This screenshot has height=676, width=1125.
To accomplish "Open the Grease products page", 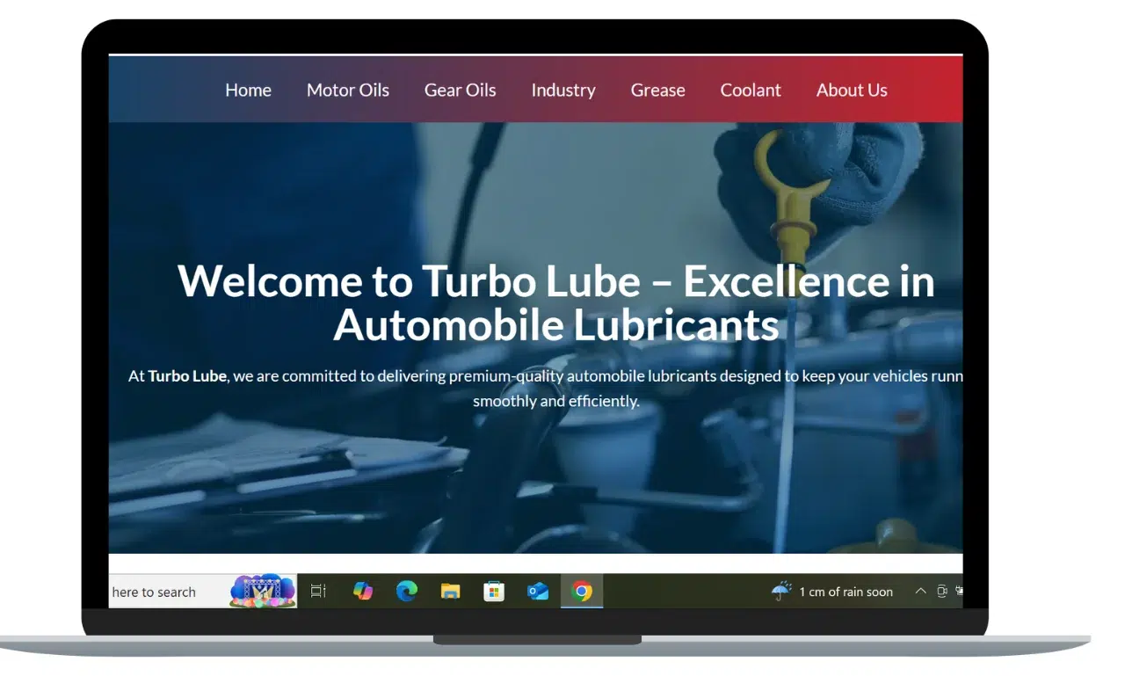I will pyautogui.click(x=657, y=90).
